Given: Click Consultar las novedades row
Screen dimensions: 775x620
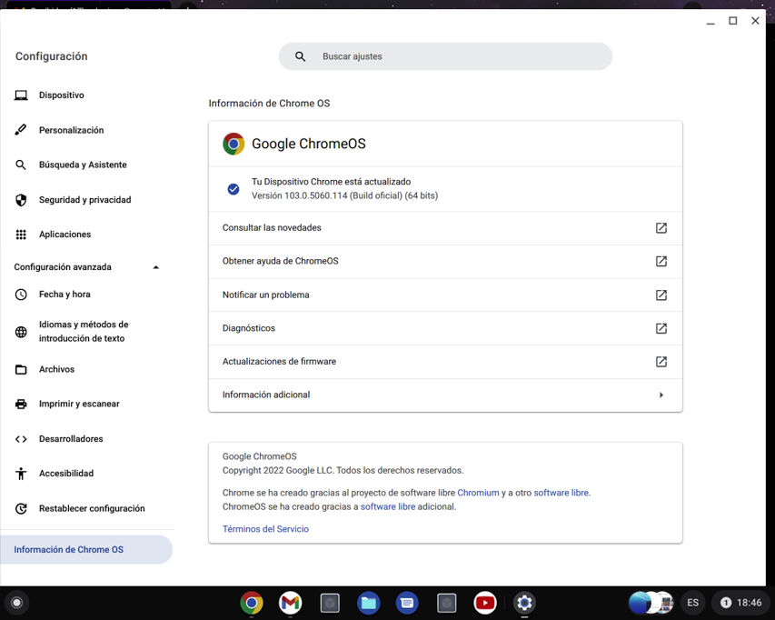Looking at the screenshot, I should tap(445, 228).
